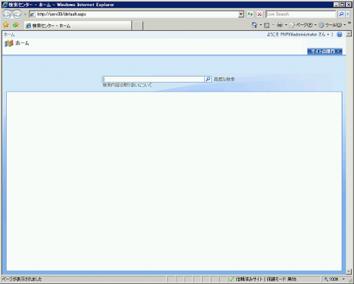Click the search center query text box

point(153,79)
